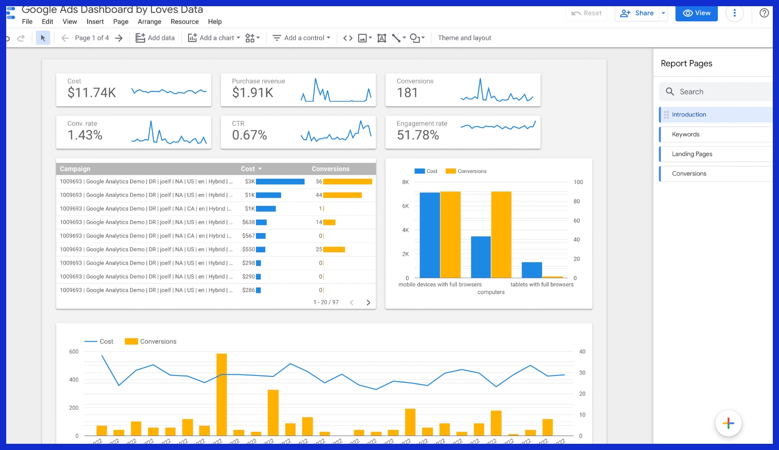Open the line tool dropdown
Viewport: 779px width, 450px height.
399,38
